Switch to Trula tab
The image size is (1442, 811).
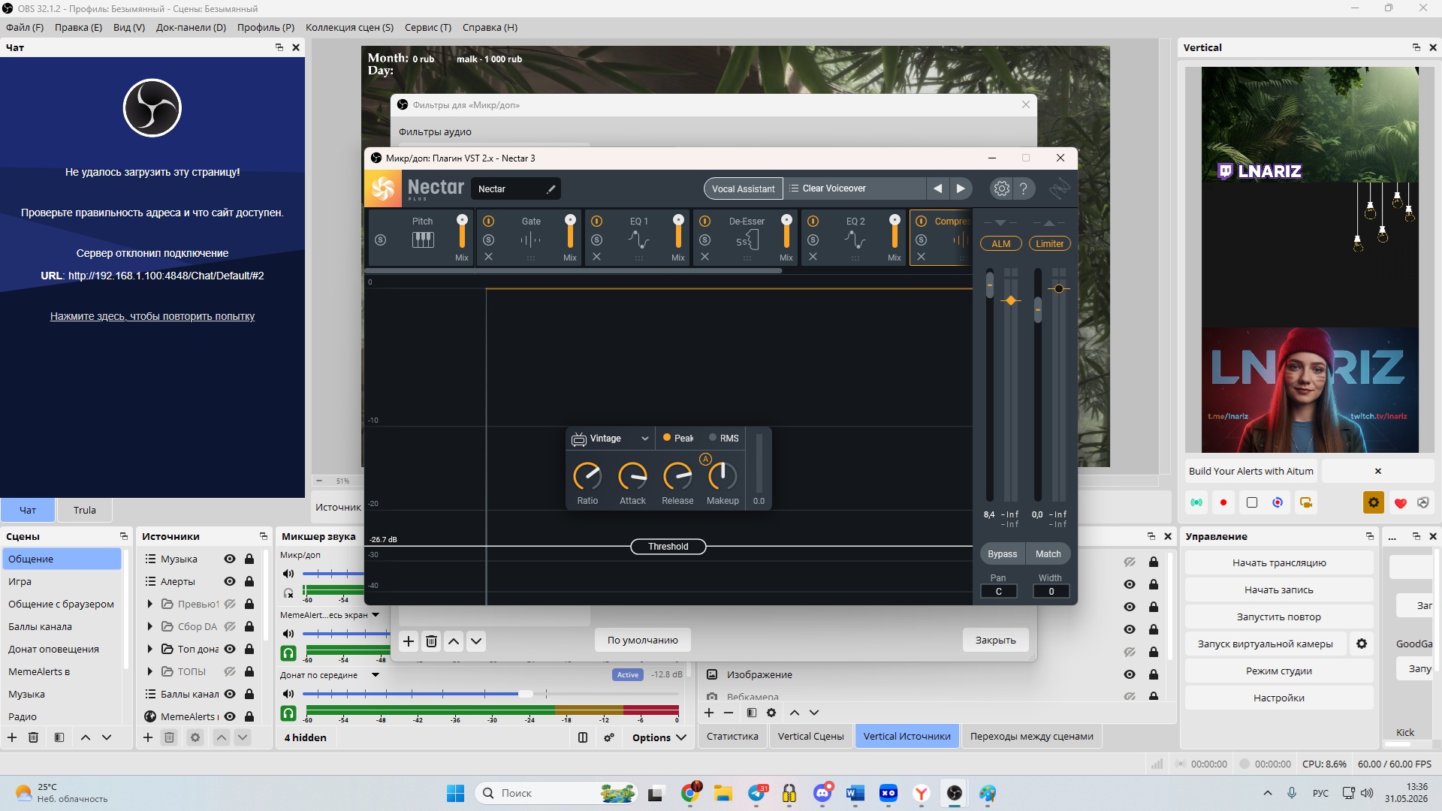point(85,510)
